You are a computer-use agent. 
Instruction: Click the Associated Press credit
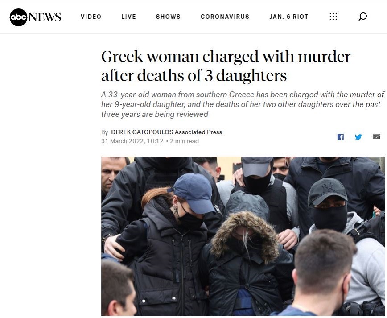198,132
